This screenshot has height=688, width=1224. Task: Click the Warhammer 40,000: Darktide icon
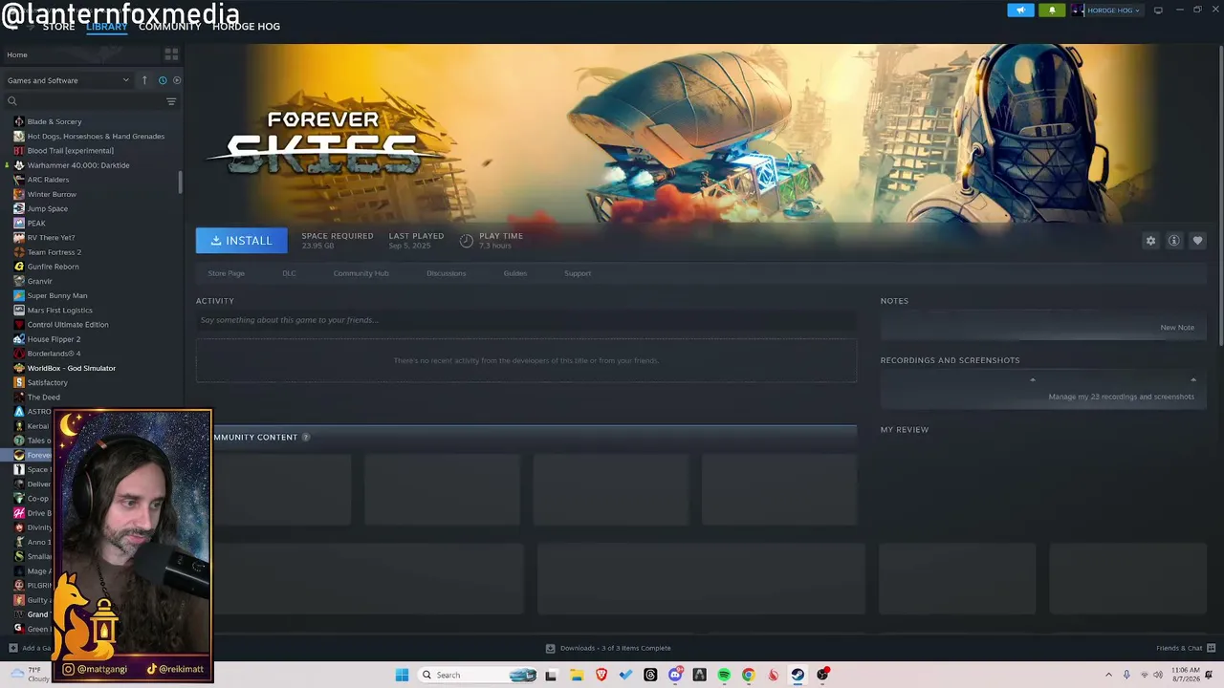coord(18,165)
